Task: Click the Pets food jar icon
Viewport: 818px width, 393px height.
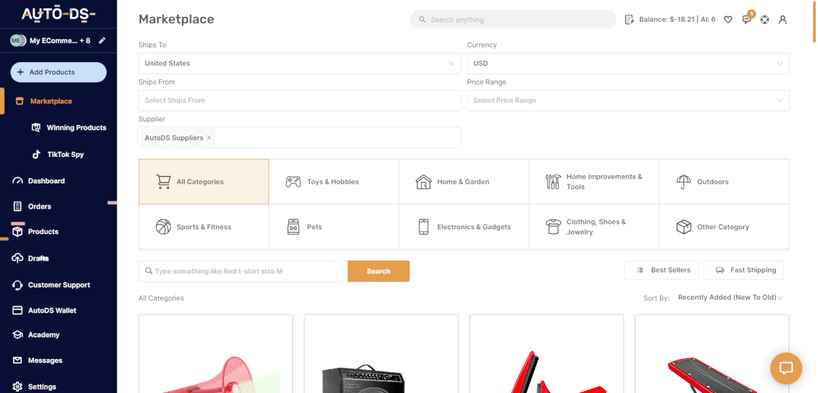Action: pos(293,227)
